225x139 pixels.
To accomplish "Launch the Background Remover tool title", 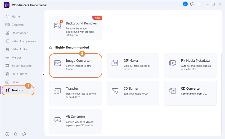I will [81, 23].
